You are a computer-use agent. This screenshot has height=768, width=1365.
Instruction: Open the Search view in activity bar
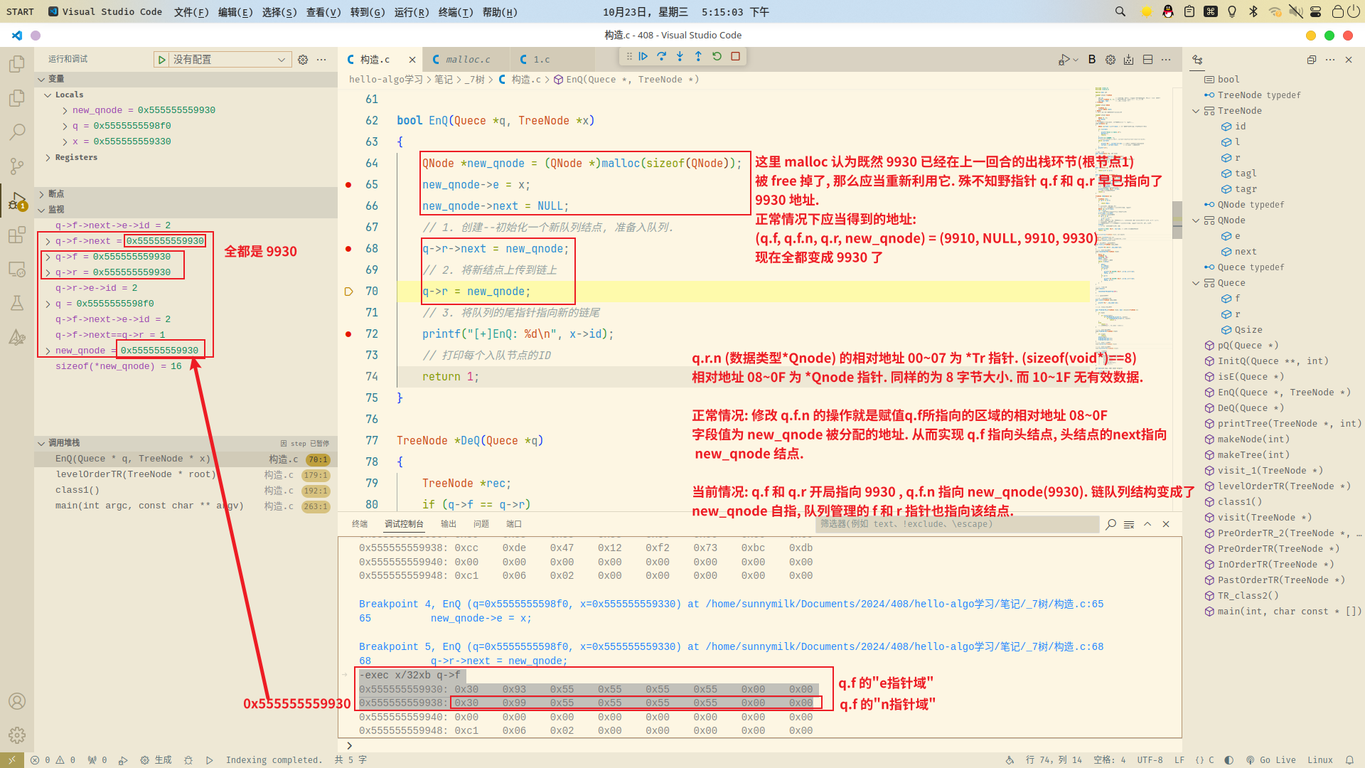(x=17, y=132)
